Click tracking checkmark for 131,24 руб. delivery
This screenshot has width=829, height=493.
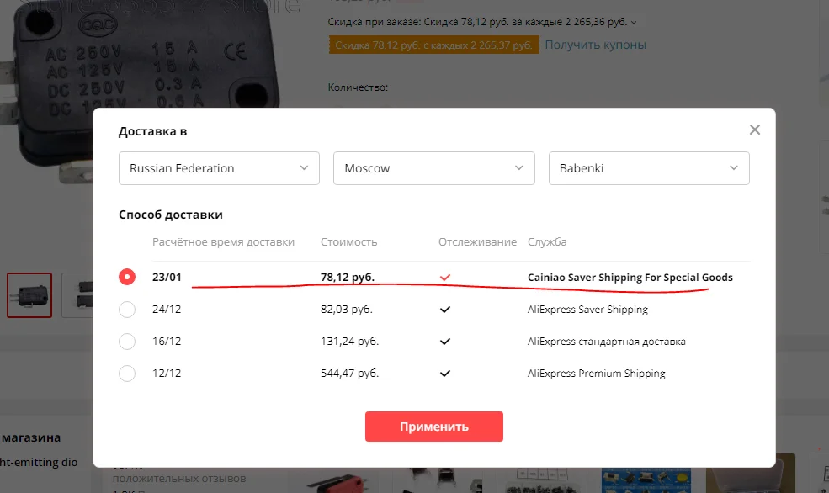445,342
